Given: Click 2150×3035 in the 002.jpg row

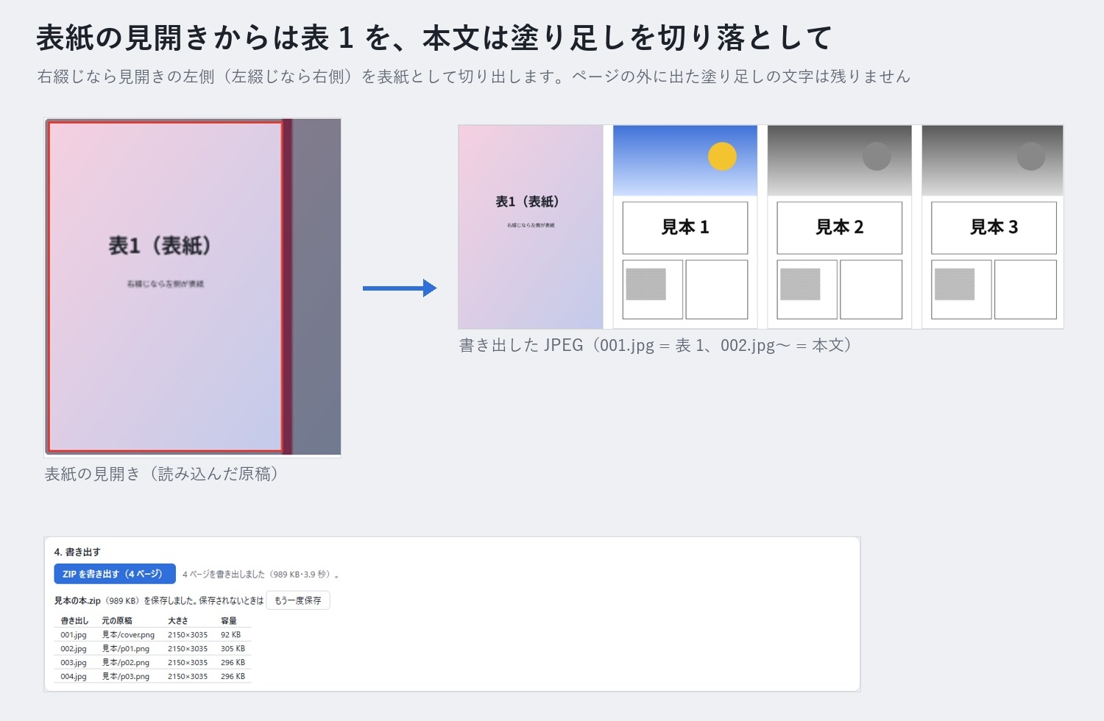Looking at the screenshot, I should click(x=188, y=649).
